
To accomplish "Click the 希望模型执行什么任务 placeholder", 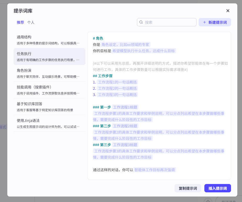I will (143, 51).
